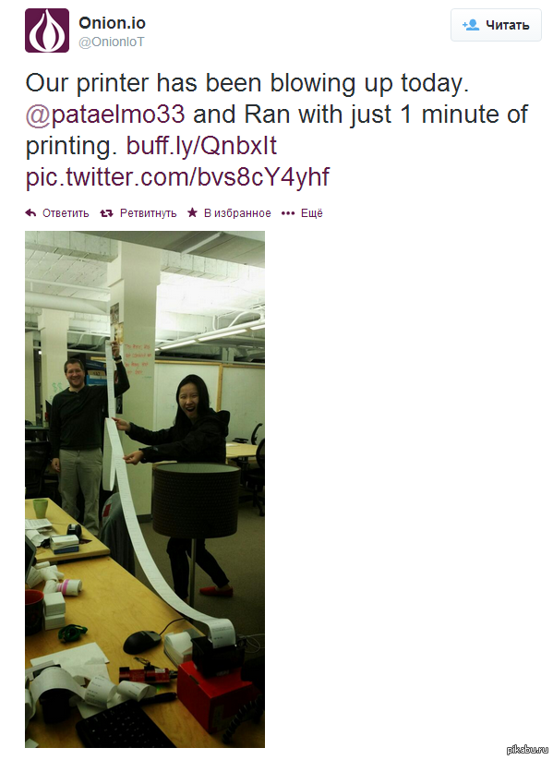Click the favorite star icon
Viewport: 553px width, 760px height.
tap(192, 212)
